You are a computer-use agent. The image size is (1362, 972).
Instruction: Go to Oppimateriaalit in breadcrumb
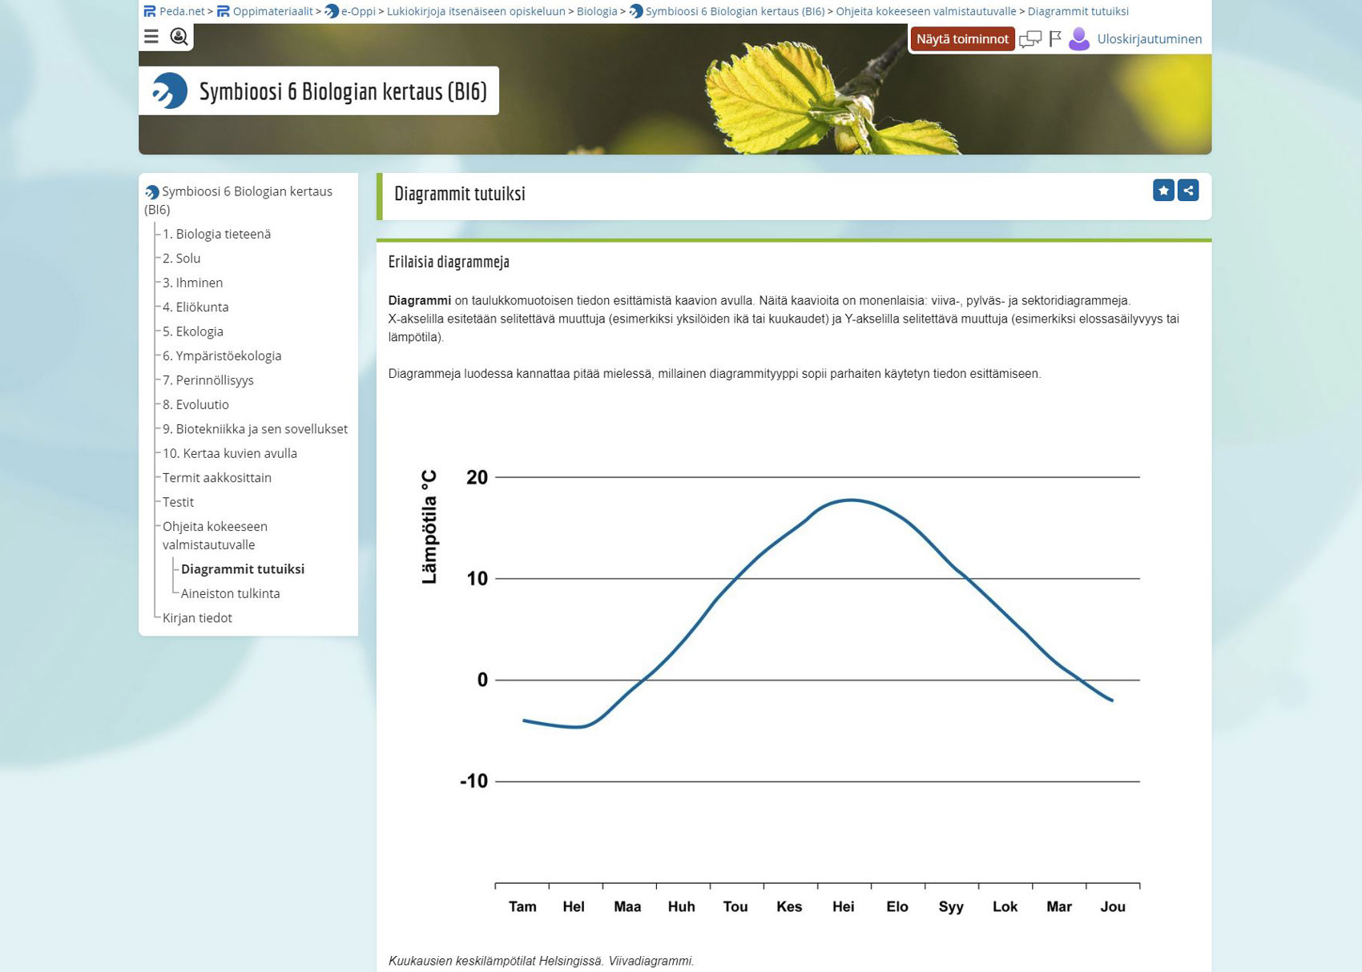click(x=272, y=11)
